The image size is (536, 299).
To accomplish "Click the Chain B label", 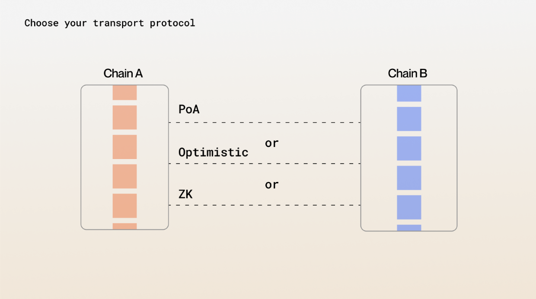I will pos(408,73).
